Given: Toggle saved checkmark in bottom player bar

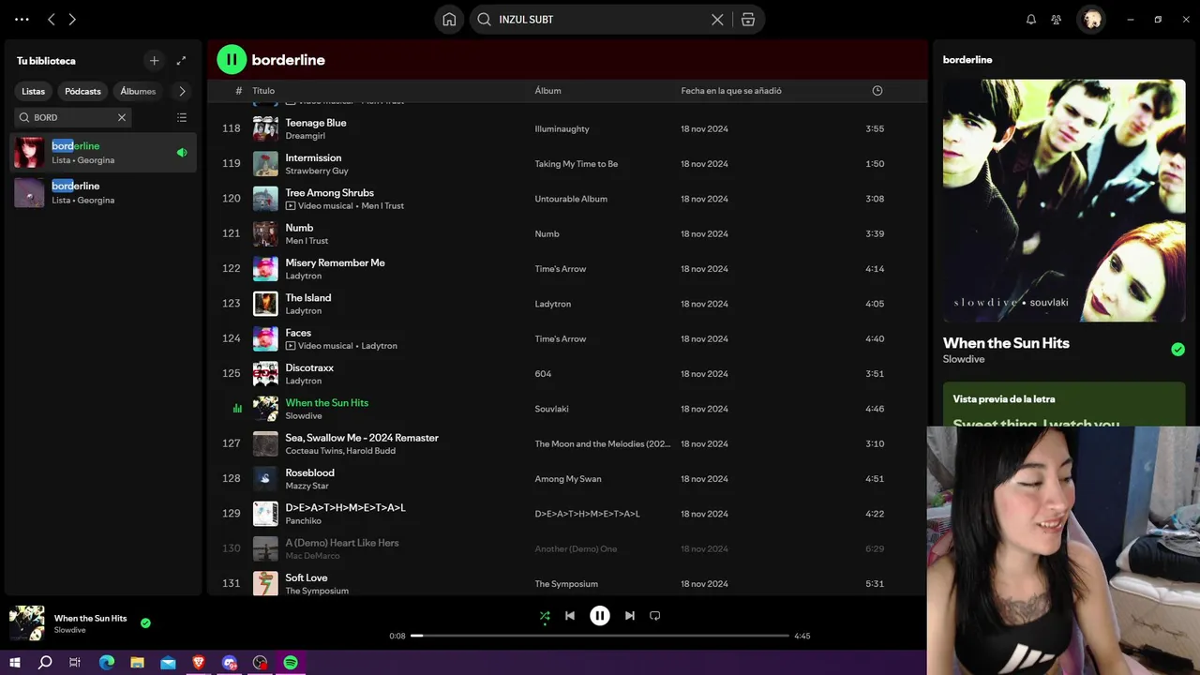Looking at the screenshot, I should 145,622.
